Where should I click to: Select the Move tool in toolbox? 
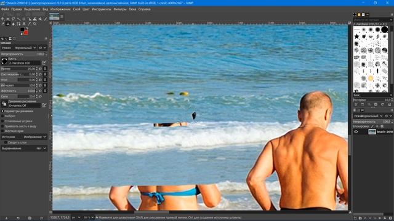2,19
